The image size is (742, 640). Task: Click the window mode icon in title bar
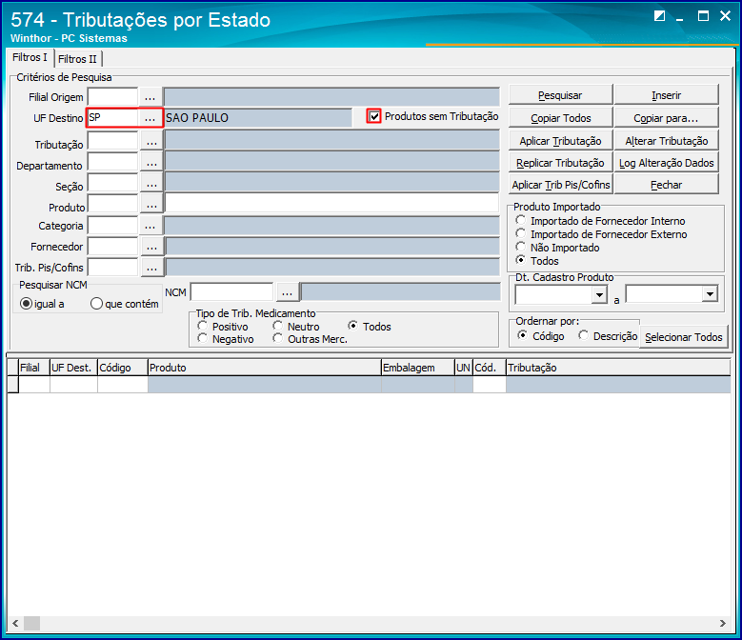[x=660, y=16]
